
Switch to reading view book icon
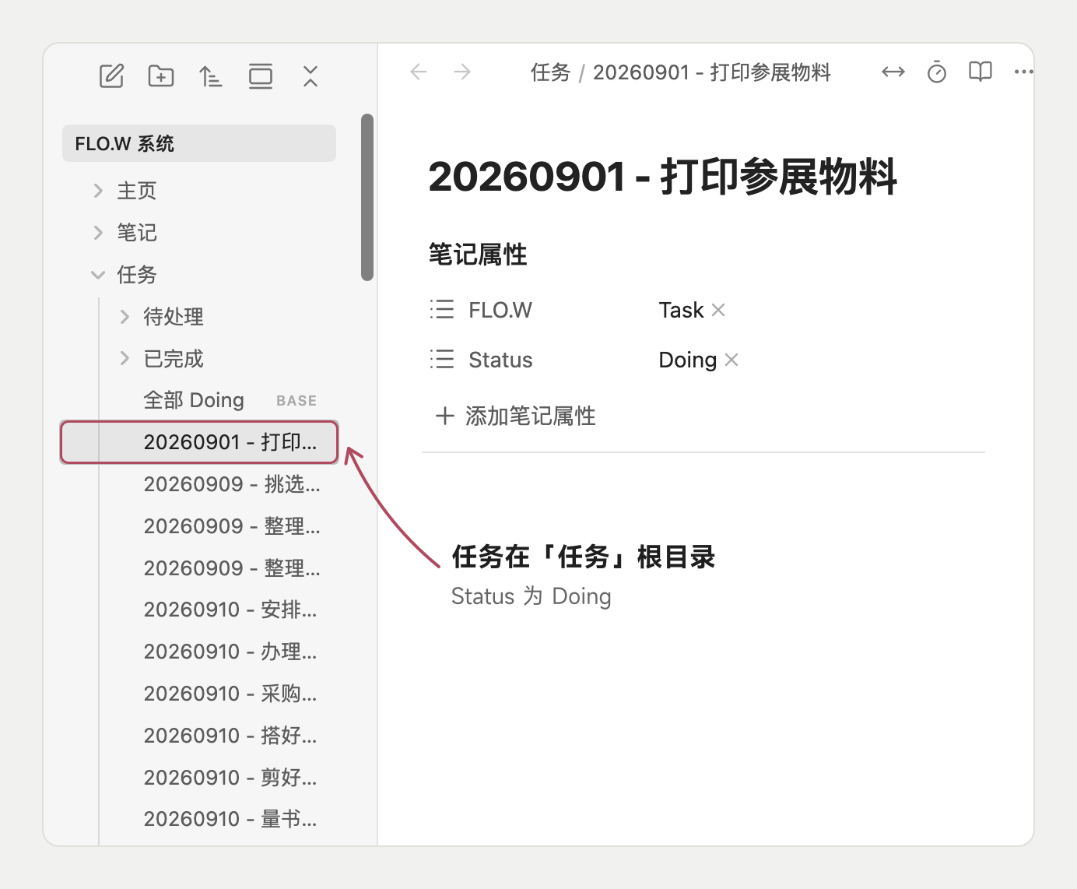(981, 72)
